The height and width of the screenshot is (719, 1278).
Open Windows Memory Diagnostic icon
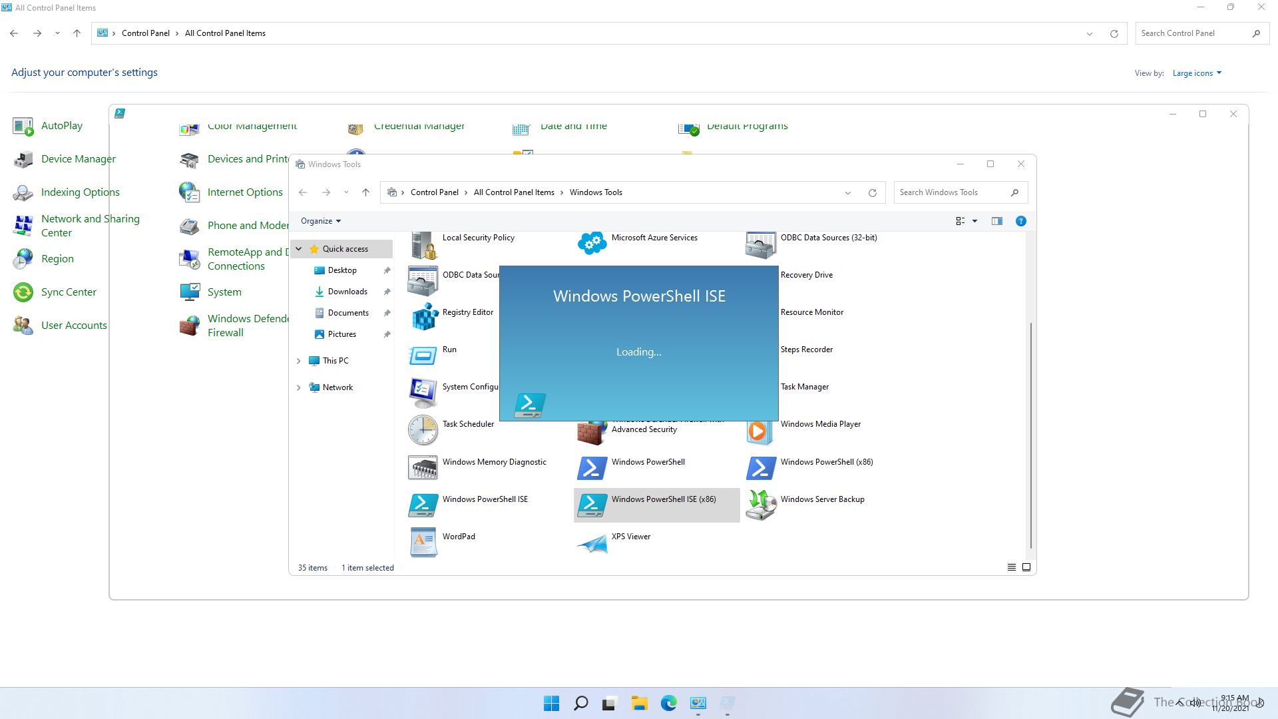click(x=423, y=467)
